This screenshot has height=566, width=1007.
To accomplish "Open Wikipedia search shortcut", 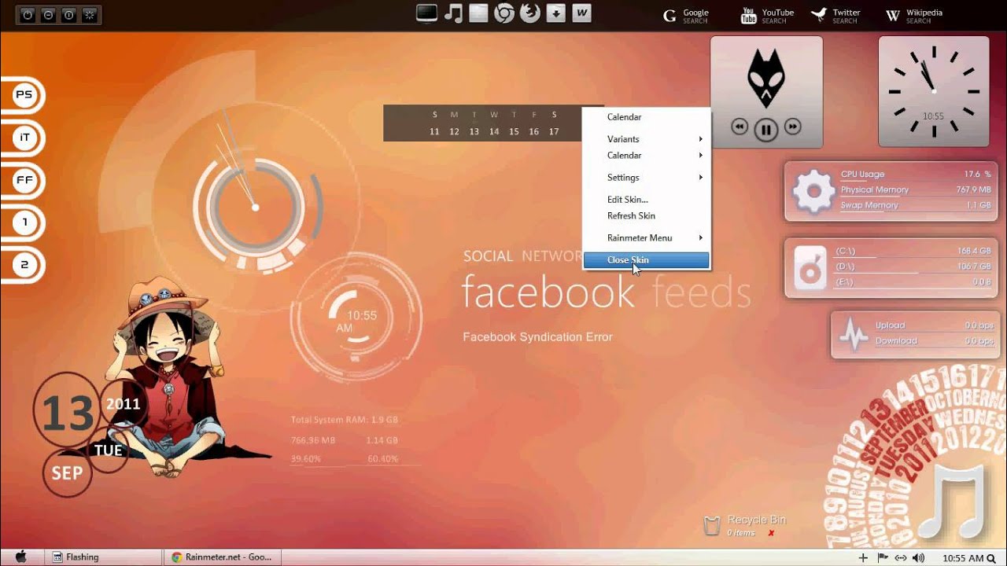I will tap(913, 16).
